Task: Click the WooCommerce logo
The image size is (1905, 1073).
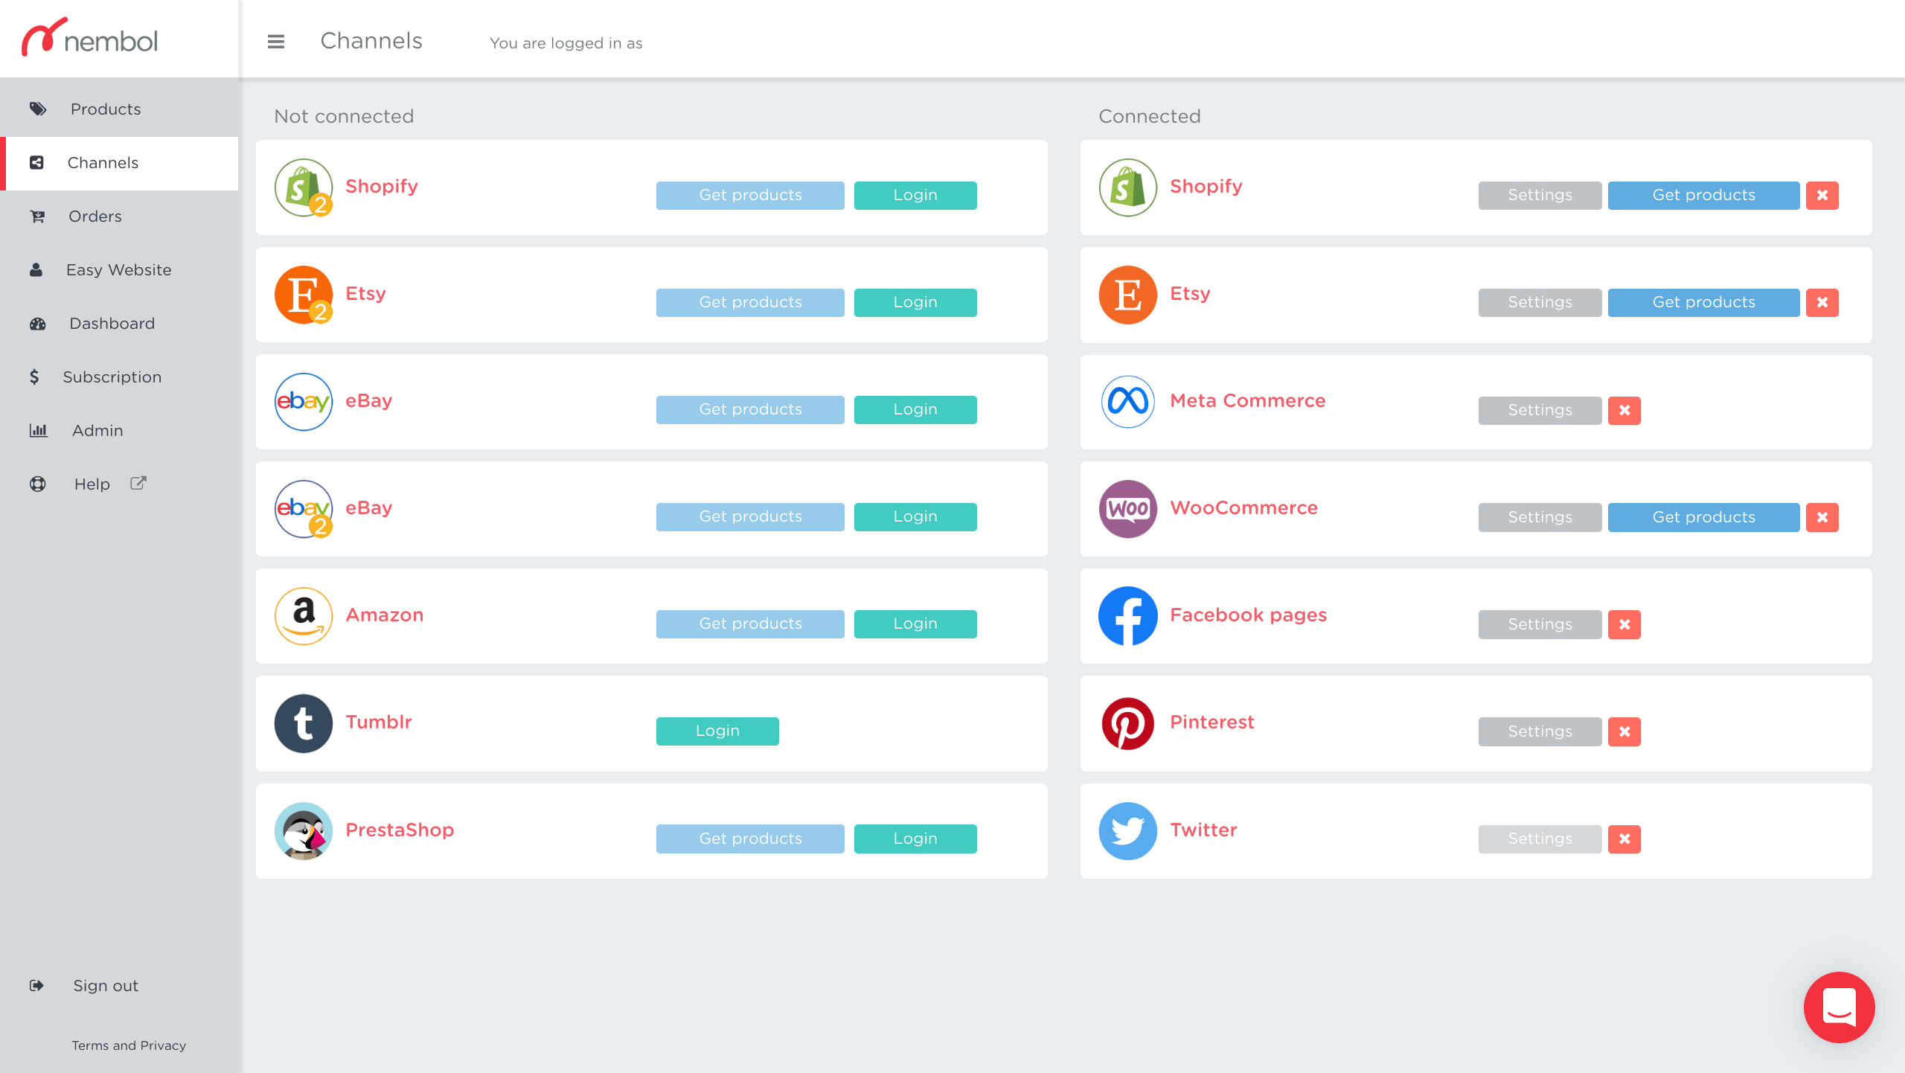Action: point(1128,509)
